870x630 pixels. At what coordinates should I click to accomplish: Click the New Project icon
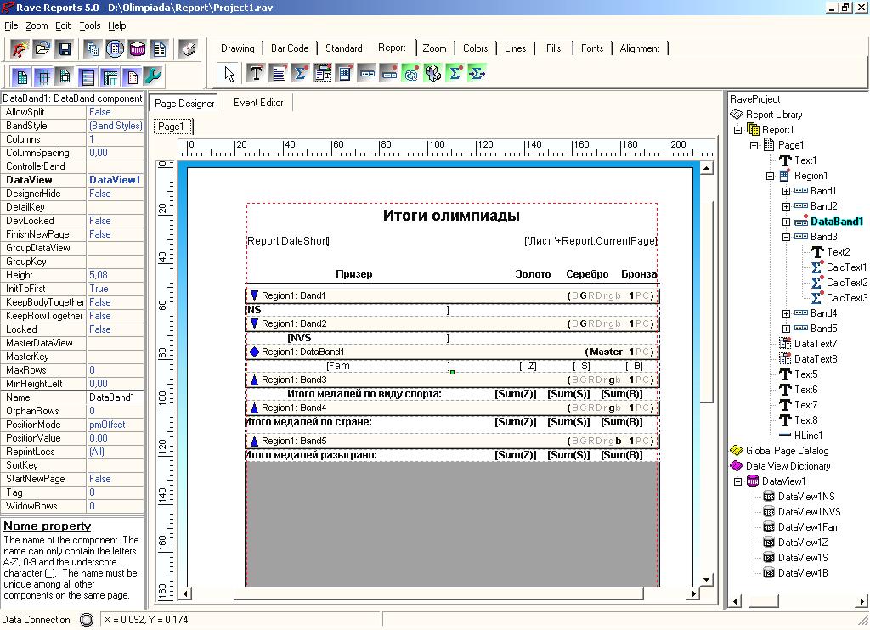(x=20, y=49)
